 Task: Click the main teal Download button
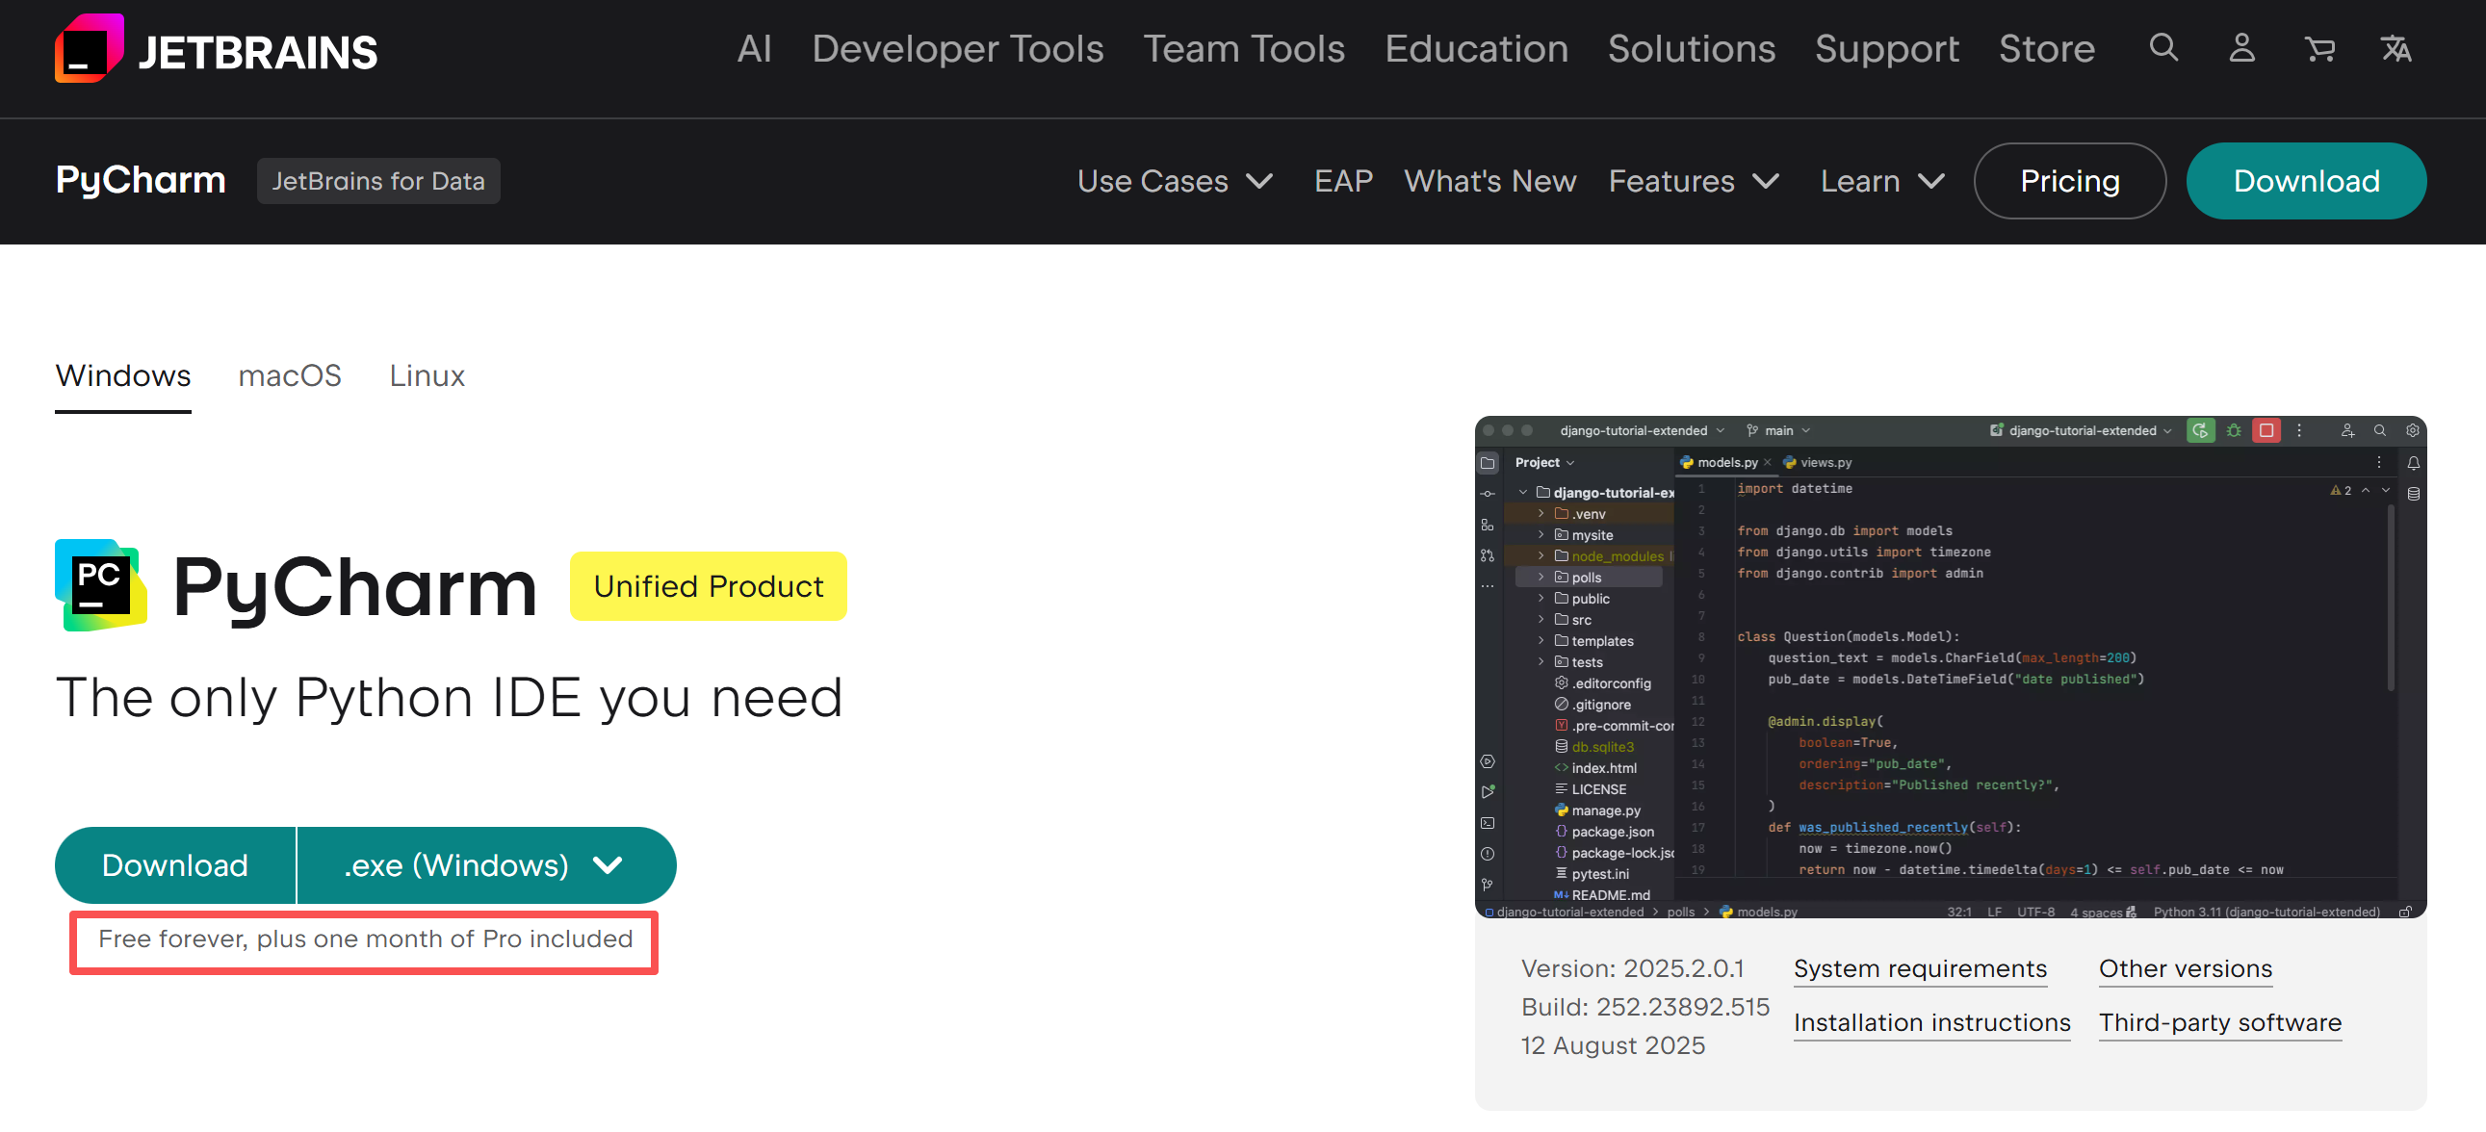(x=174, y=864)
